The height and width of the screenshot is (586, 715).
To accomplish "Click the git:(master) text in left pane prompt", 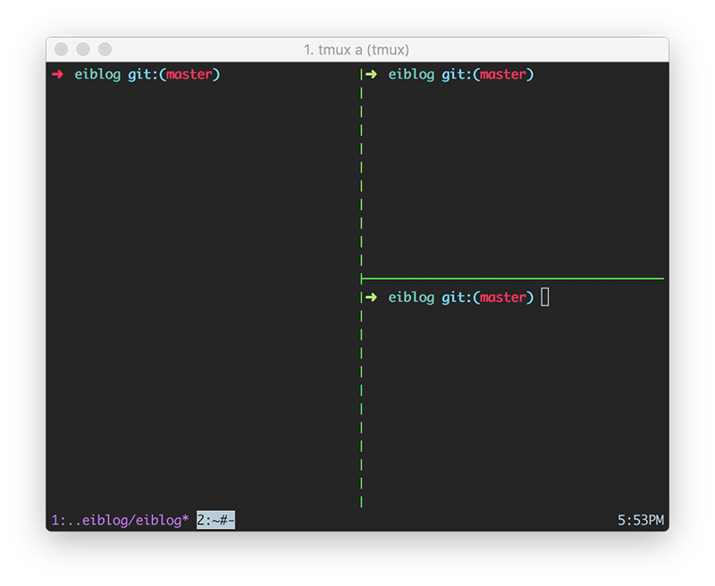I will point(174,75).
